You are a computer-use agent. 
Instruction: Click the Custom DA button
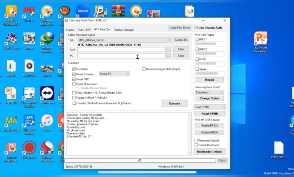[x=181, y=40]
